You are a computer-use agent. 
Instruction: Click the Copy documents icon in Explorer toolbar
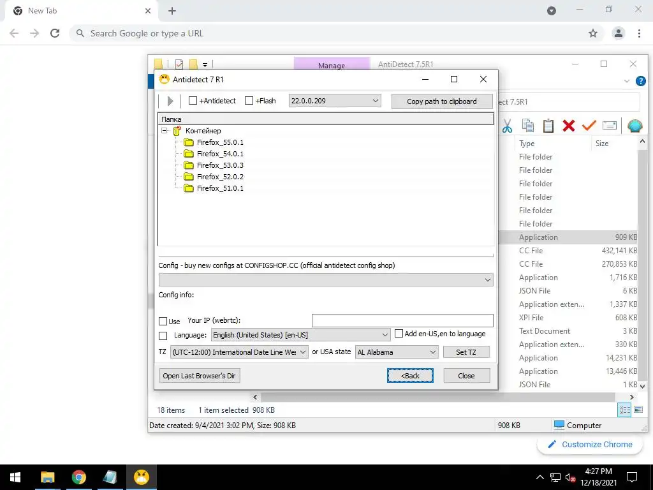(528, 126)
